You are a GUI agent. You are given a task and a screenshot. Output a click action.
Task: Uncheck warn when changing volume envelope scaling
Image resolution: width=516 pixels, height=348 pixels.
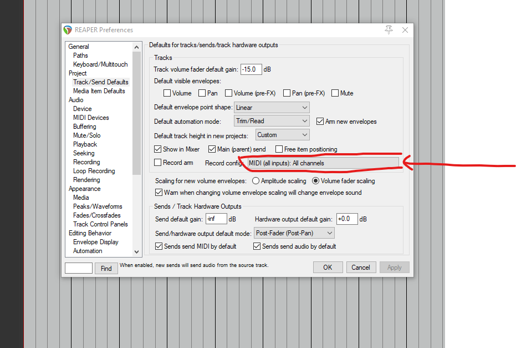click(159, 192)
